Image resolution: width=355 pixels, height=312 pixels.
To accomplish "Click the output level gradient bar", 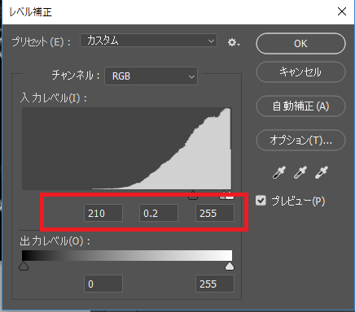I will tap(127, 255).
